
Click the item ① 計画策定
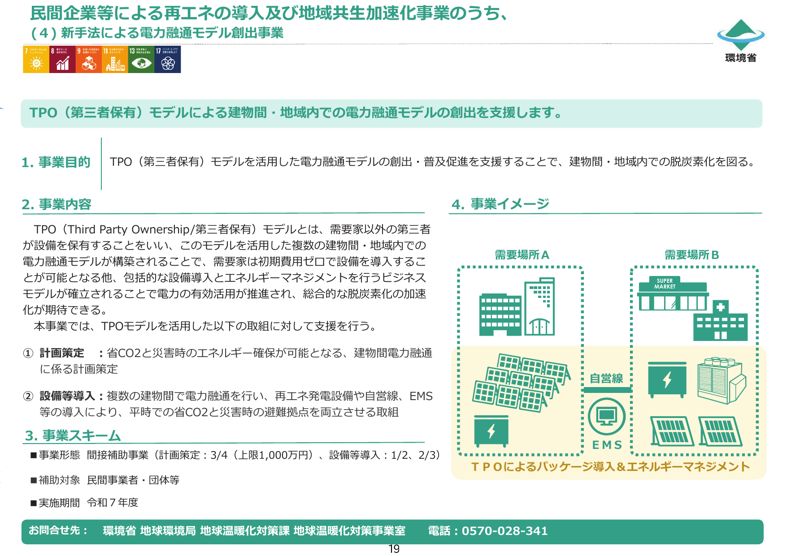[228, 361]
